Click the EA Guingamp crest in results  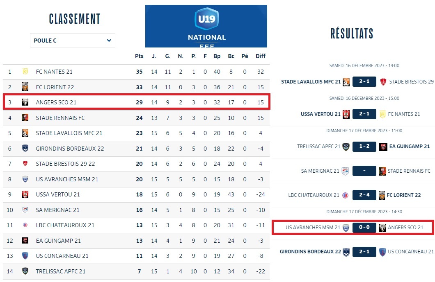coord(383,147)
